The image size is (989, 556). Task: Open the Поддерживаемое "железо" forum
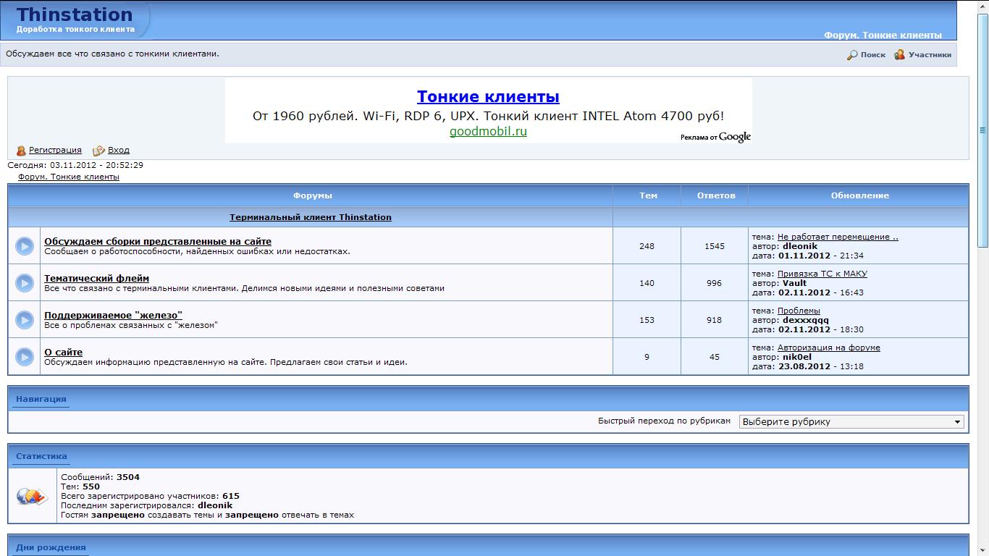coord(113,316)
